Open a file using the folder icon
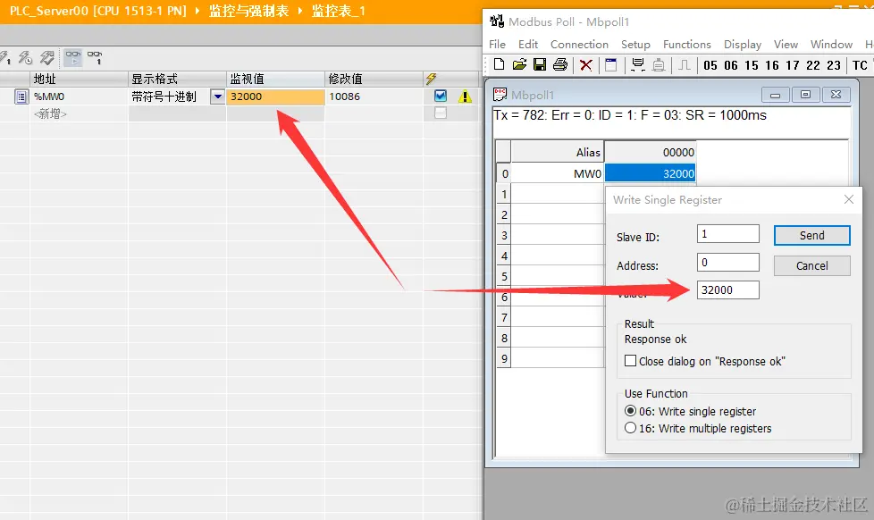 pos(519,64)
